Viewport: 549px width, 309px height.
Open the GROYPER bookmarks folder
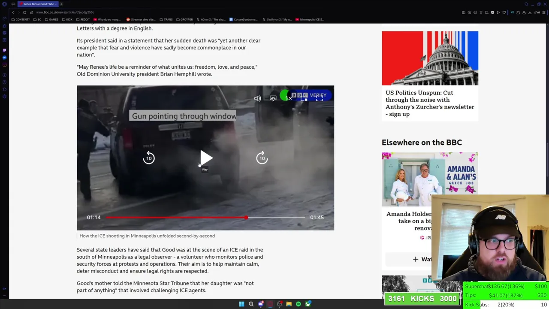(x=184, y=20)
